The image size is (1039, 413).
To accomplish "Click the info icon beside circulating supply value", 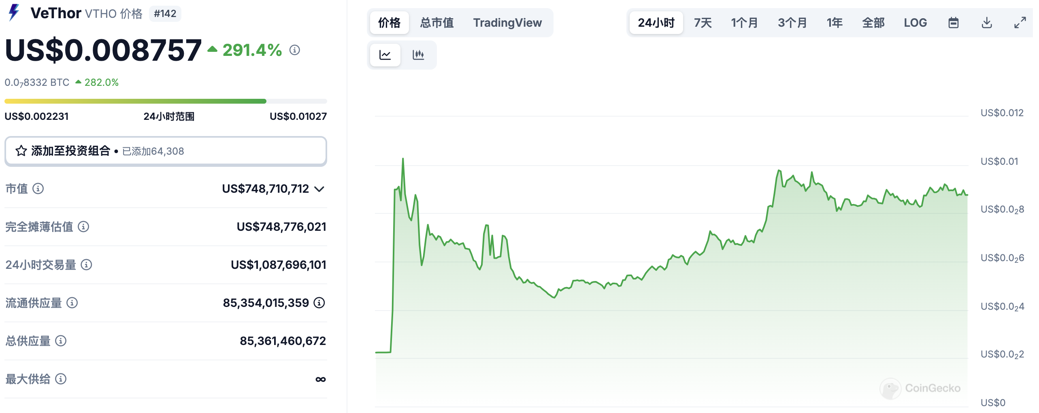I will [x=319, y=303].
